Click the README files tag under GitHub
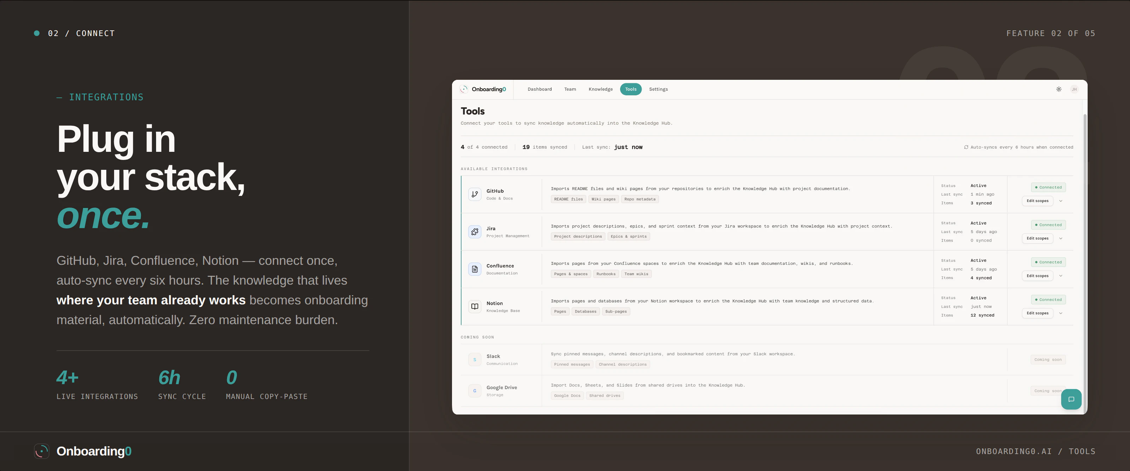The image size is (1130, 471). pos(569,199)
